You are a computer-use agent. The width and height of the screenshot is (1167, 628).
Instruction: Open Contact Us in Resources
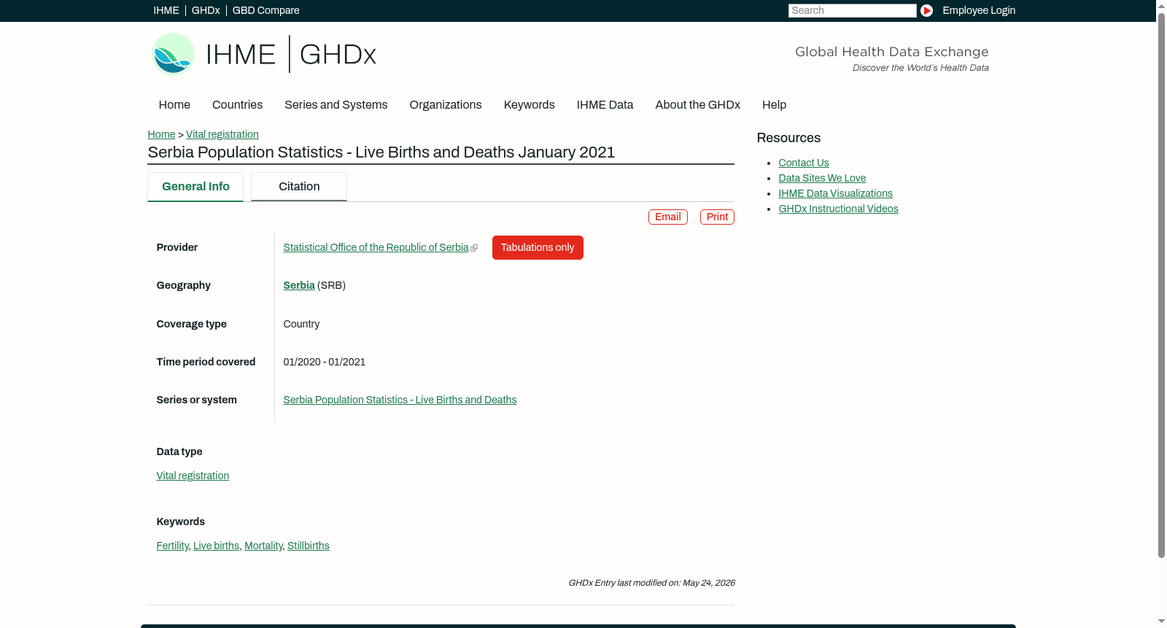(x=804, y=163)
